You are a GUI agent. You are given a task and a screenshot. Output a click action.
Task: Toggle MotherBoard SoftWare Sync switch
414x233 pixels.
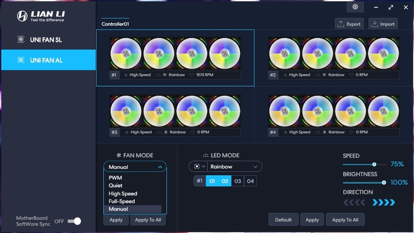(74, 221)
